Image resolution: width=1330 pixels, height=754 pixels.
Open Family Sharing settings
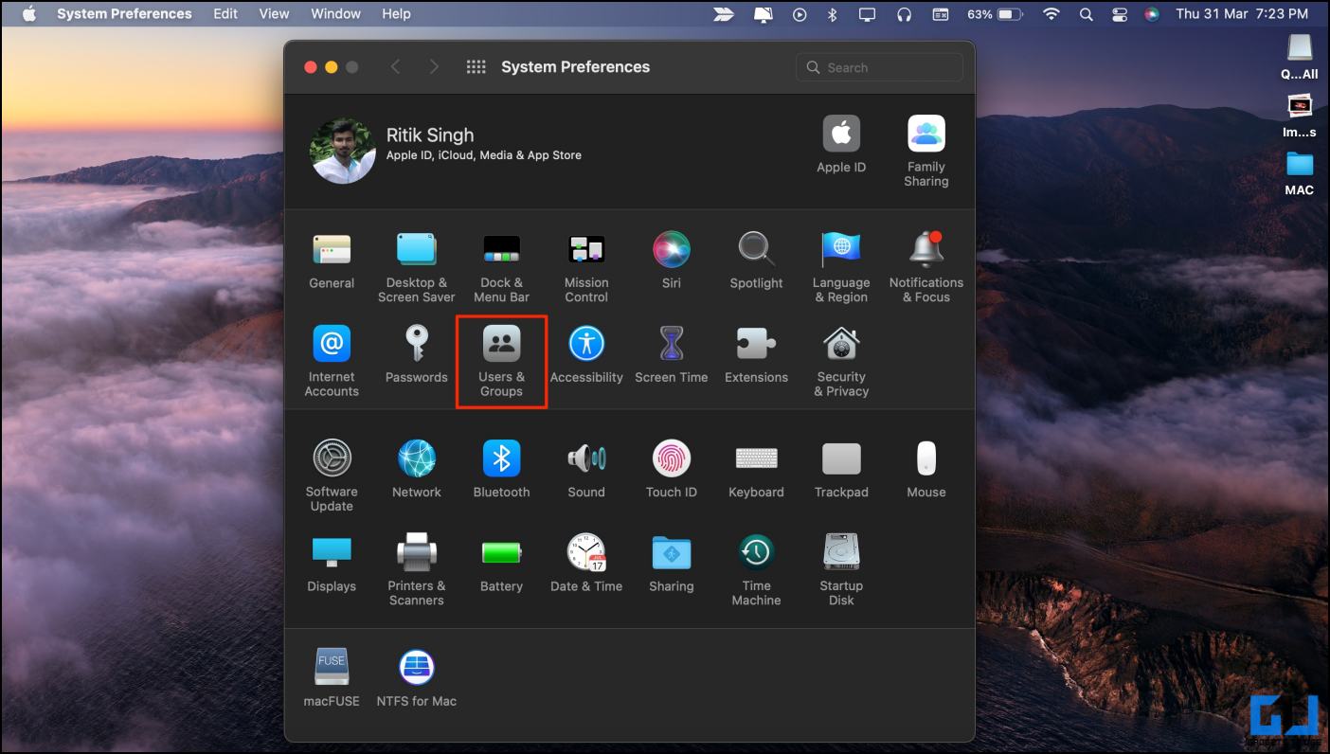[926, 152]
